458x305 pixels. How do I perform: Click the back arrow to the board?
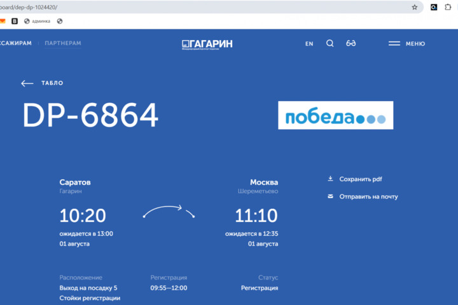[27, 83]
